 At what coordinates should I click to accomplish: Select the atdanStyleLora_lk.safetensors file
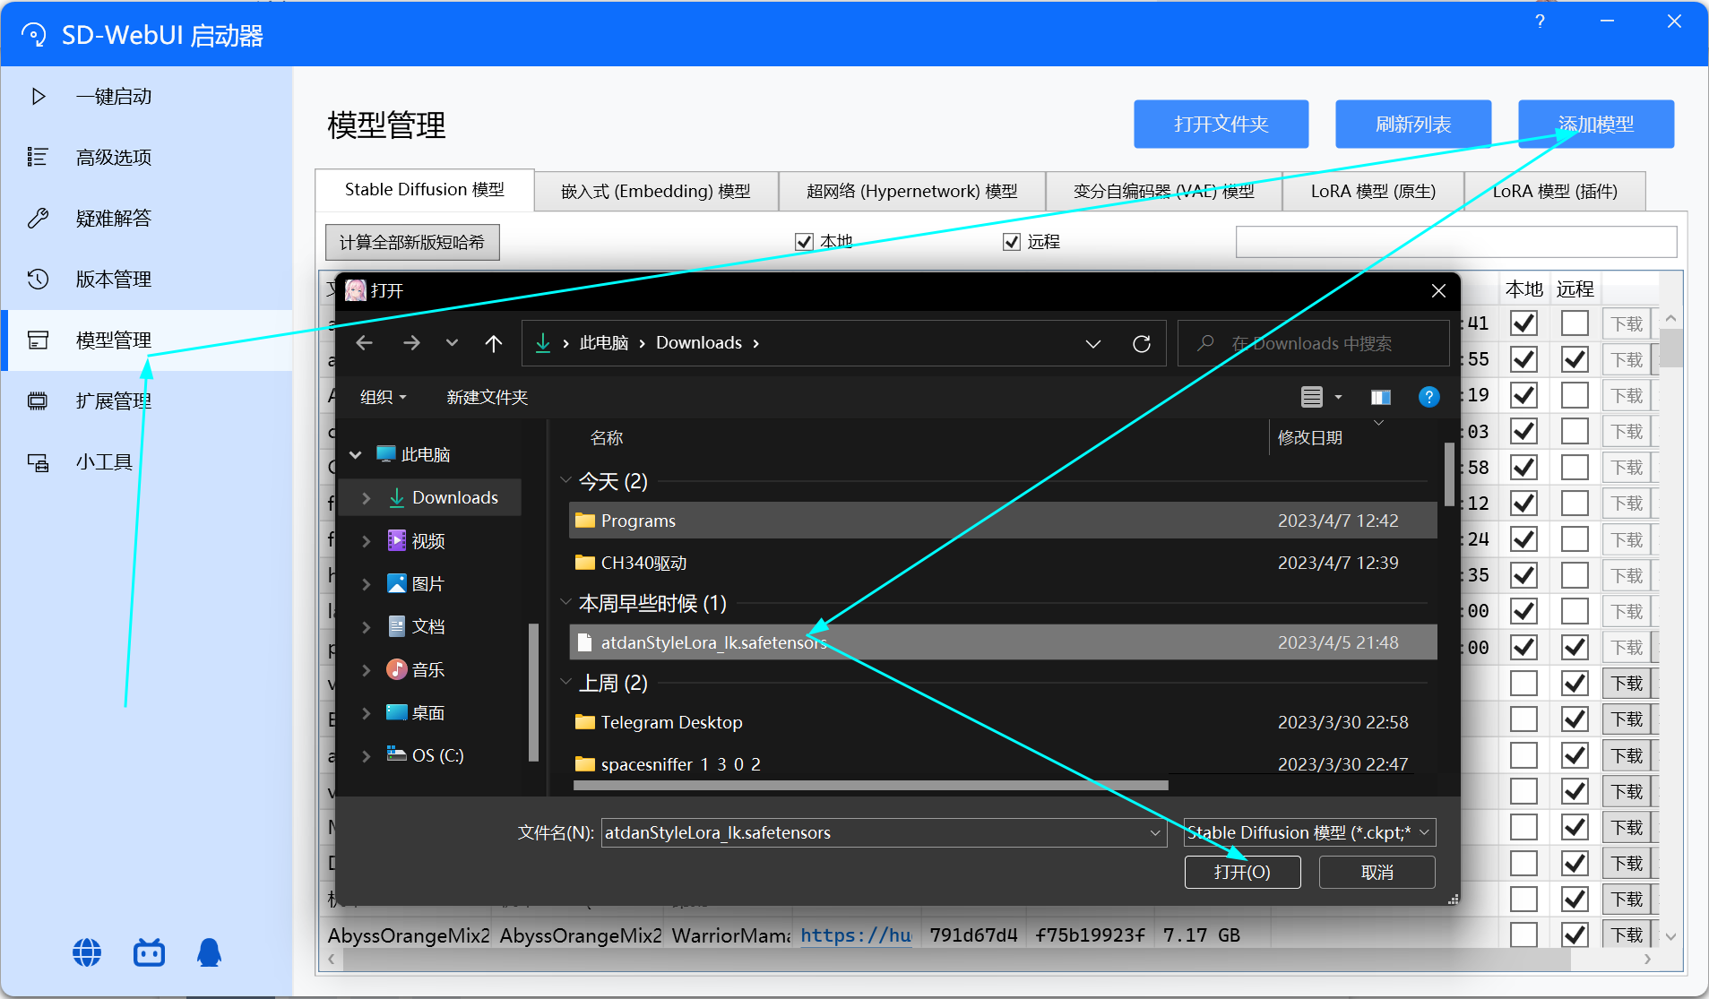[1003, 642]
